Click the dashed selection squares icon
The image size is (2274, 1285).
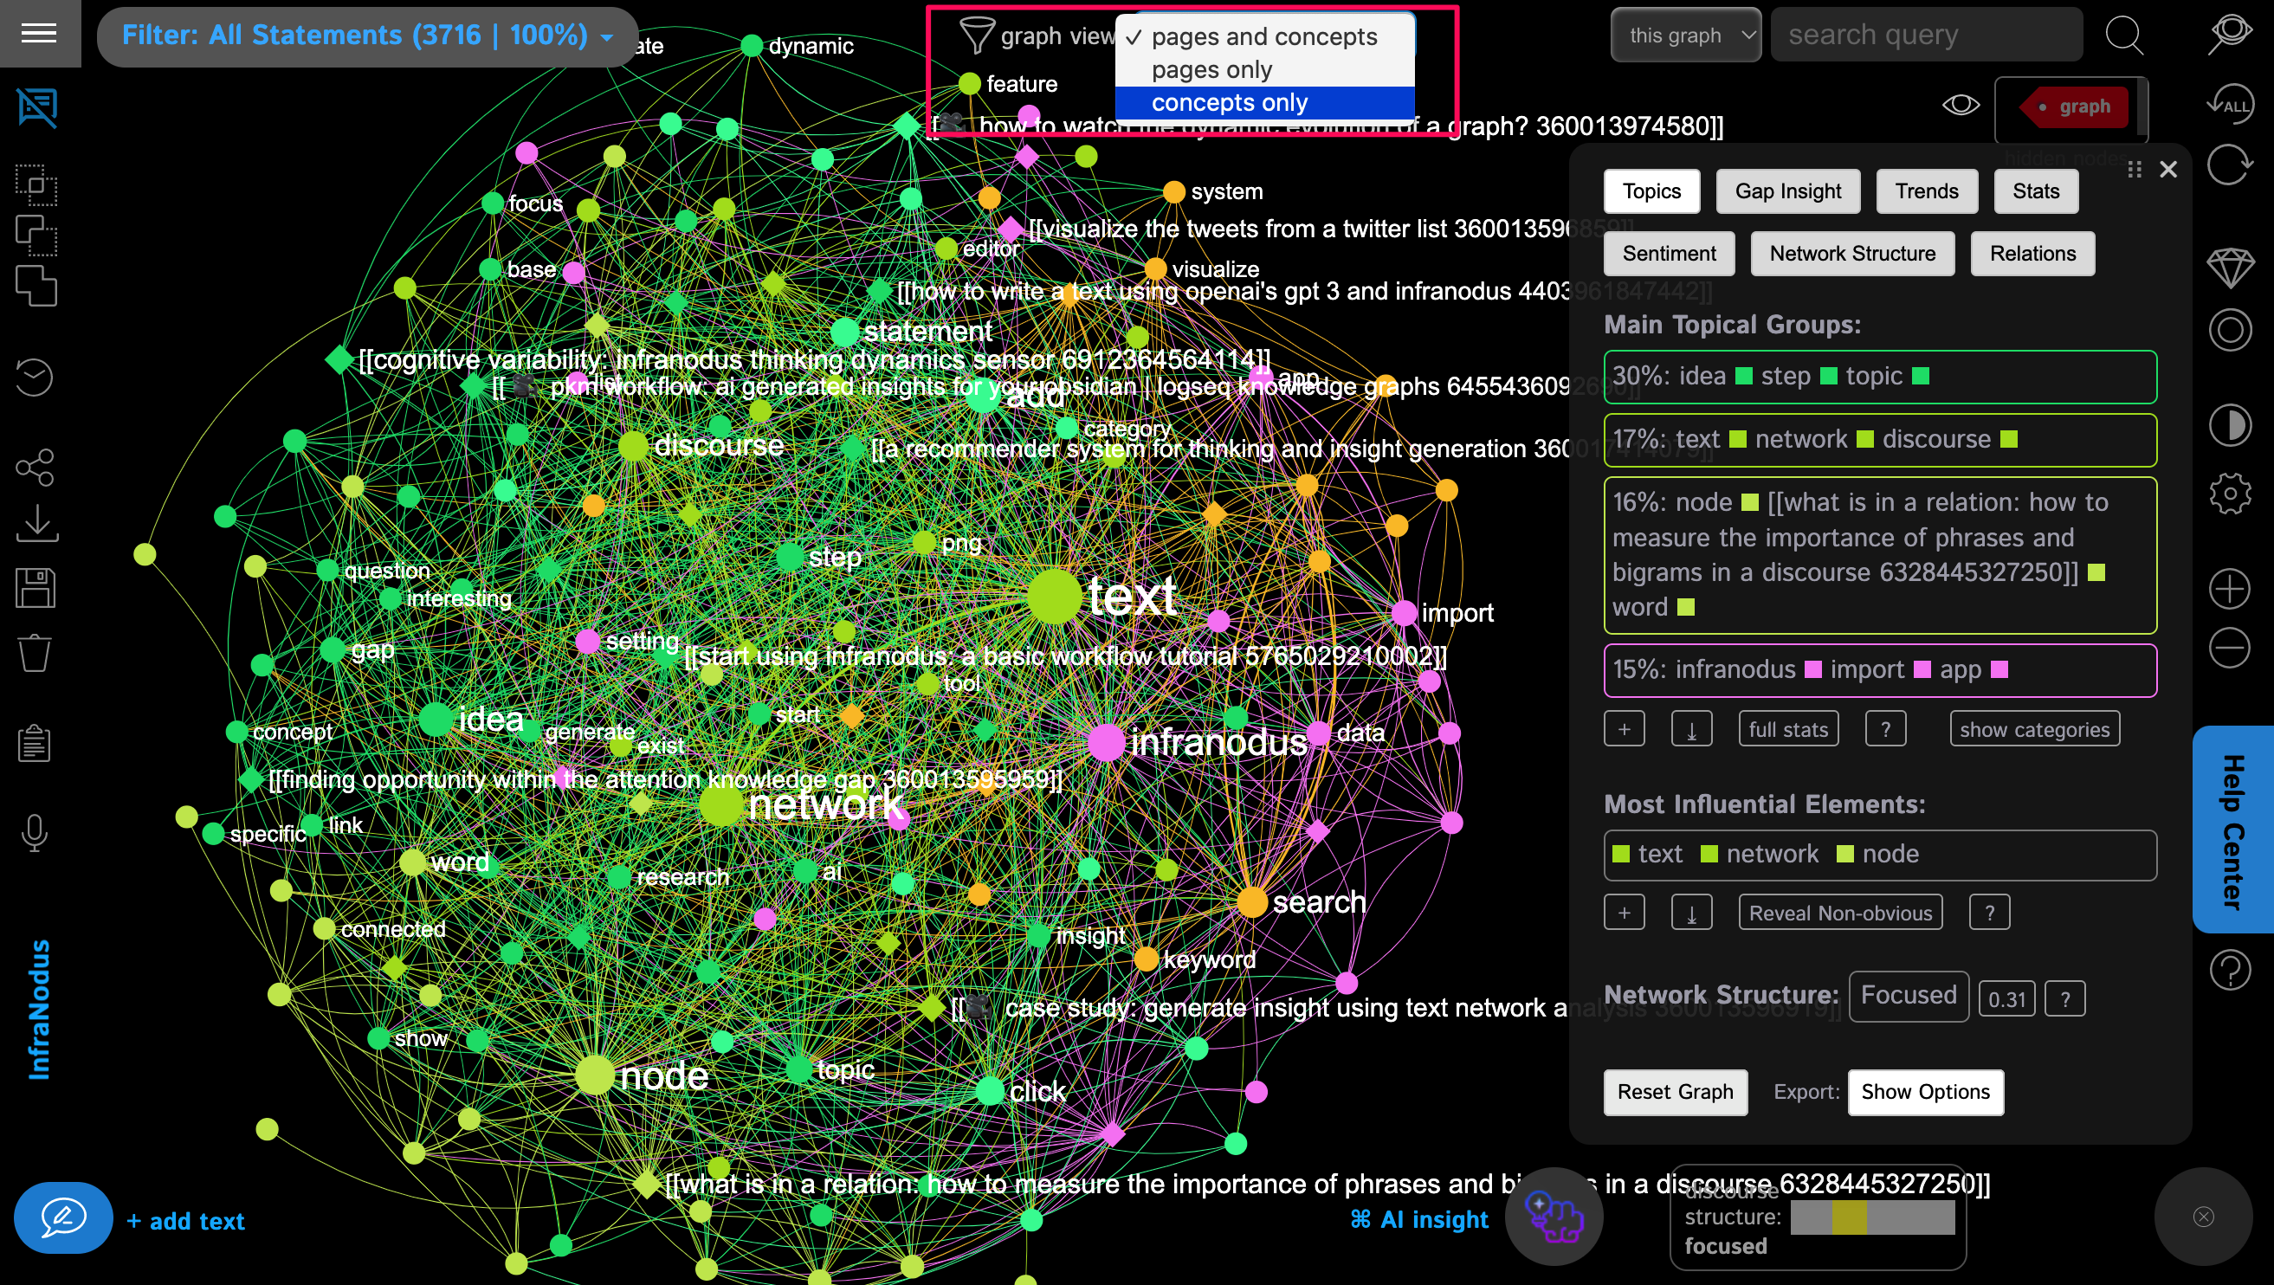tap(36, 184)
